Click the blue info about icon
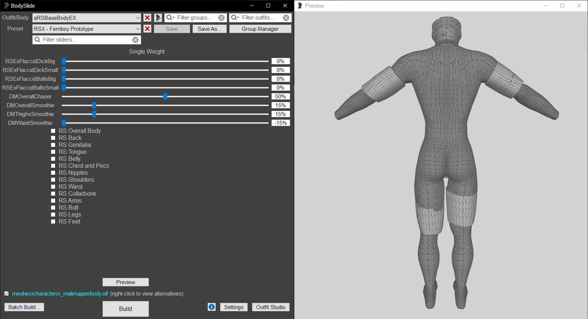This screenshot has height=319, width=588. pos(212,307)
